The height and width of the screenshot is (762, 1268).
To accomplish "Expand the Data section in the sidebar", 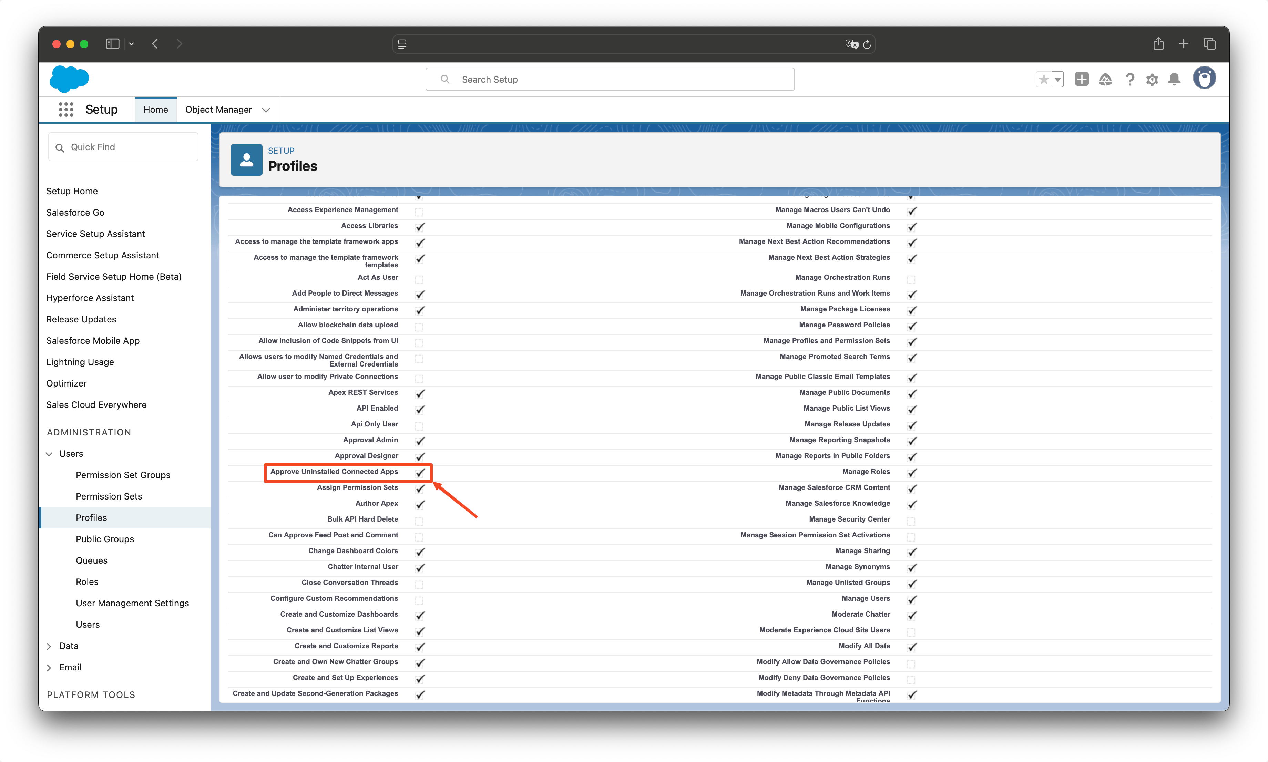I will point(49,646).
